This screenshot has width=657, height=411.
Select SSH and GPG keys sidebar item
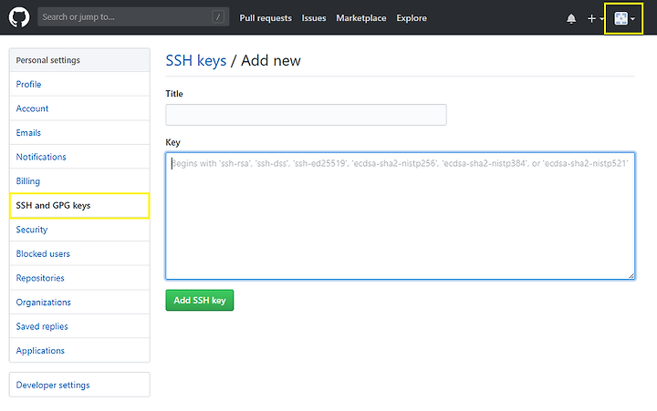(79, 206)
